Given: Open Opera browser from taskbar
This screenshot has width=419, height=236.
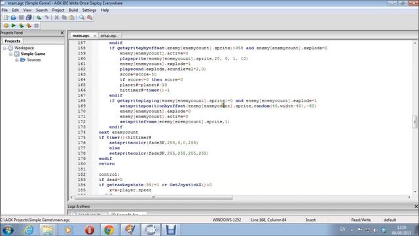Looking at the screenshot, I should click(x=90, y=230).
